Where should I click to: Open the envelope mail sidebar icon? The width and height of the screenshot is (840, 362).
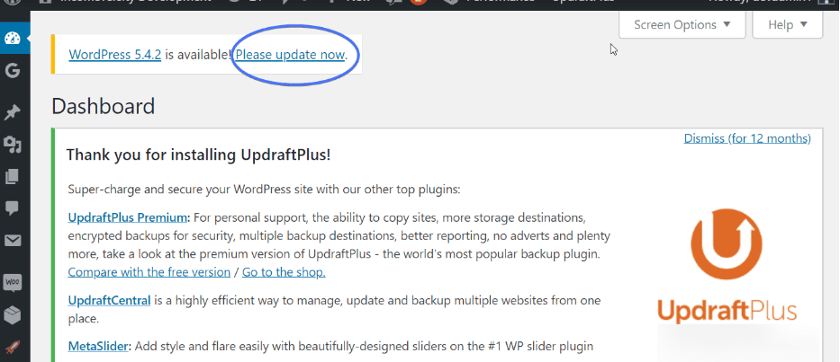tap(12, 241)
